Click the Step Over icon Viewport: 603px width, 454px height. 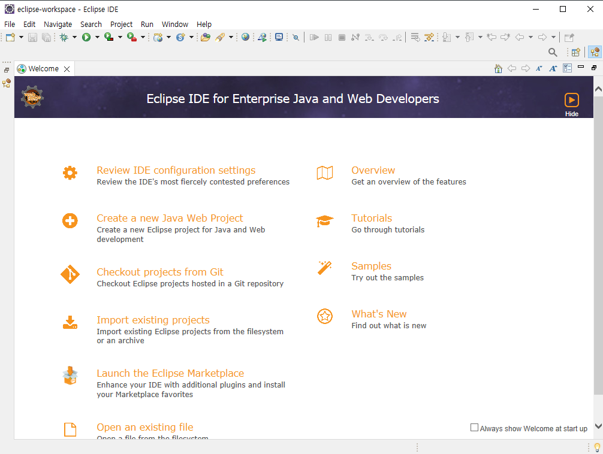(384, 37)
